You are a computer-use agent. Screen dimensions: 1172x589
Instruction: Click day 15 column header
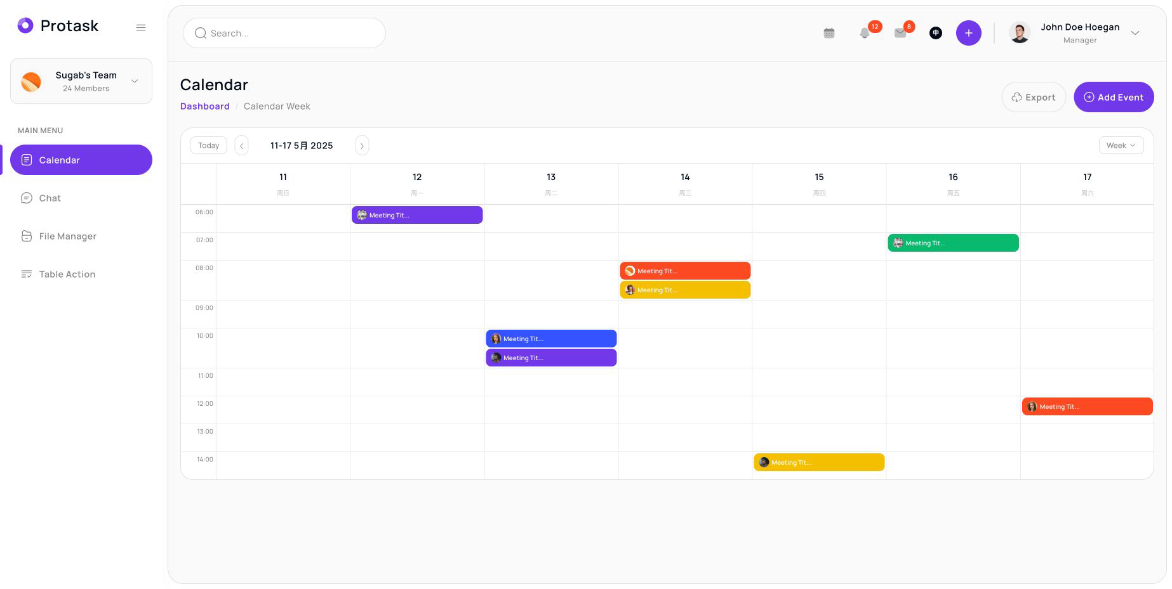tap(819, 184)
